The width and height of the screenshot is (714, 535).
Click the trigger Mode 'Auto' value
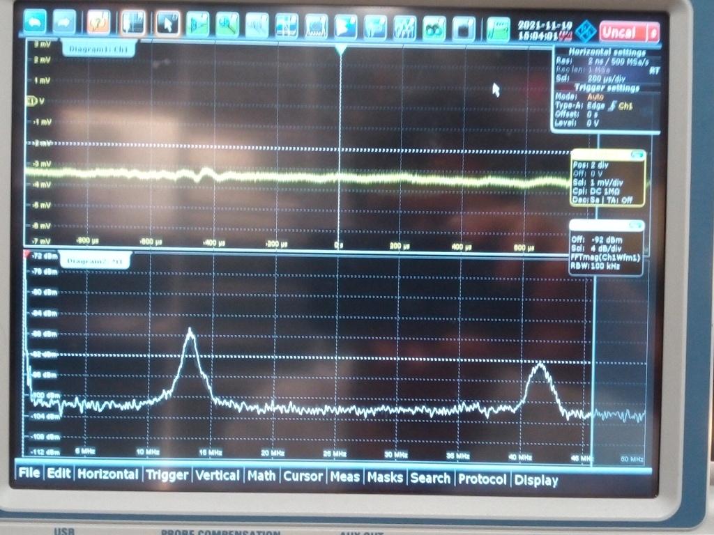click(x=595, y=97)
